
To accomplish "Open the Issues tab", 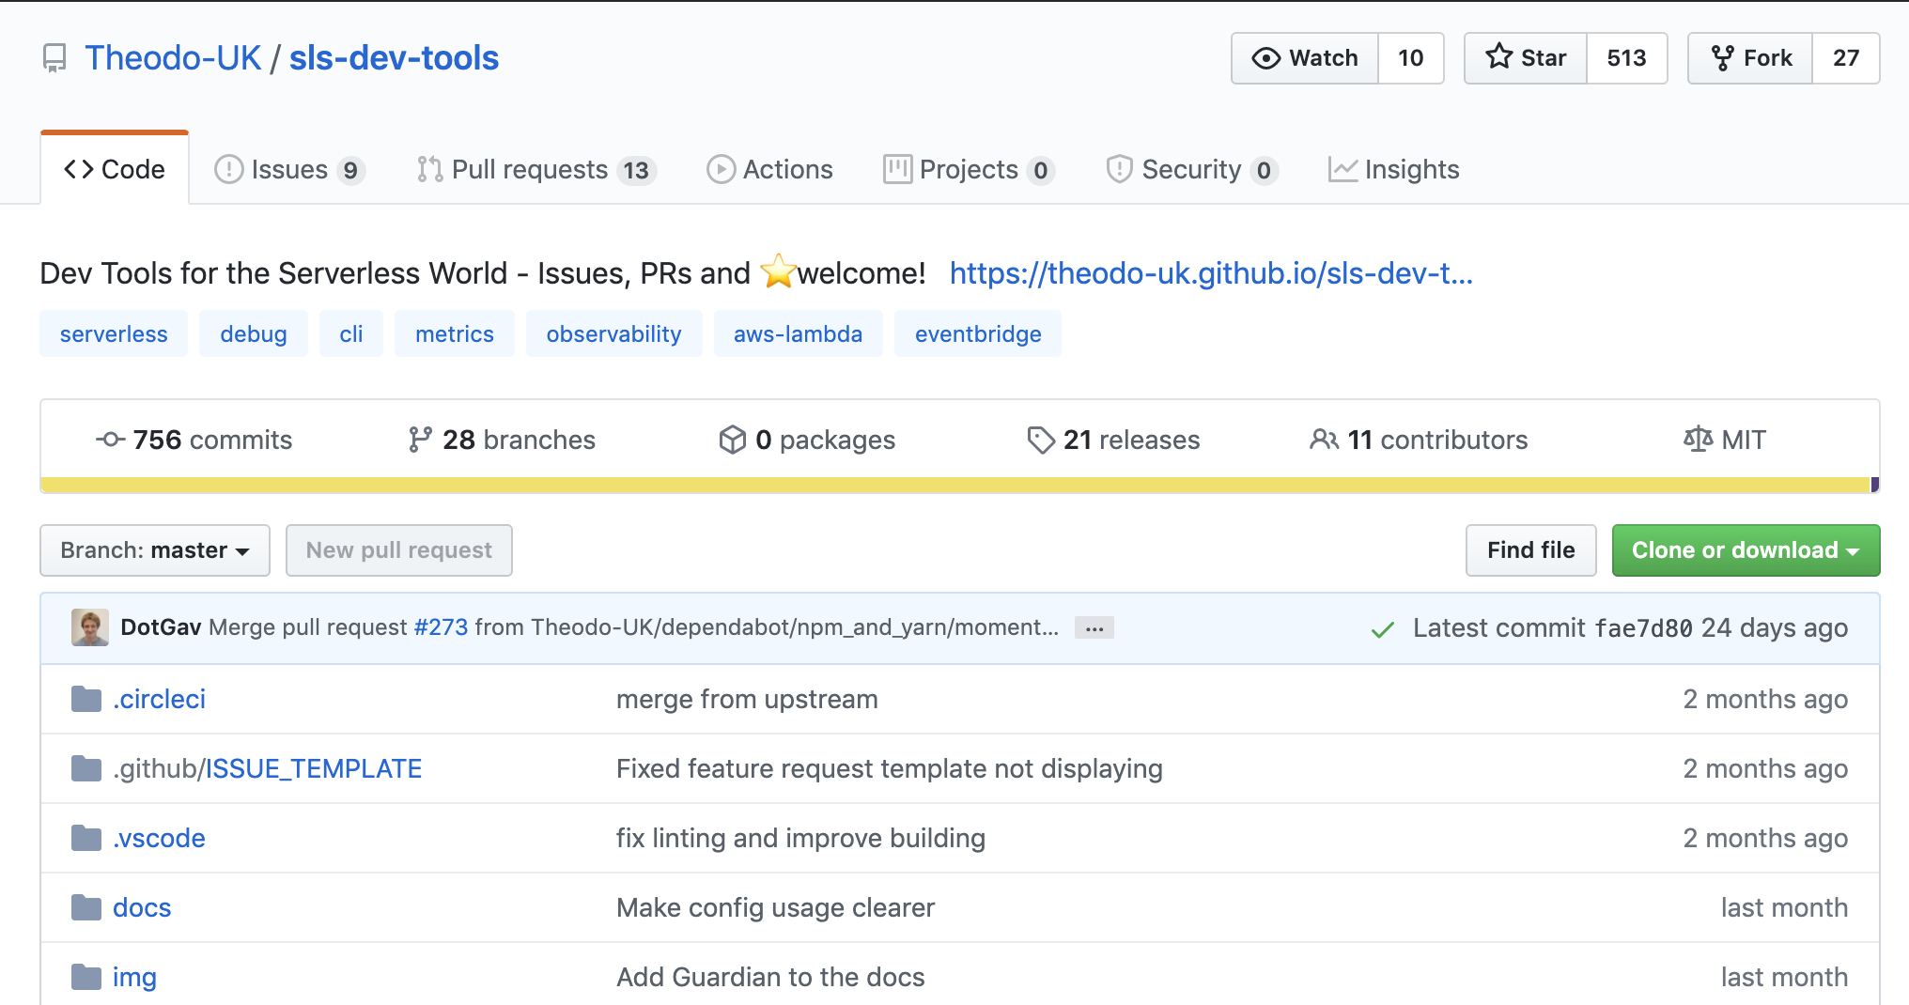I will pos(289,169).
